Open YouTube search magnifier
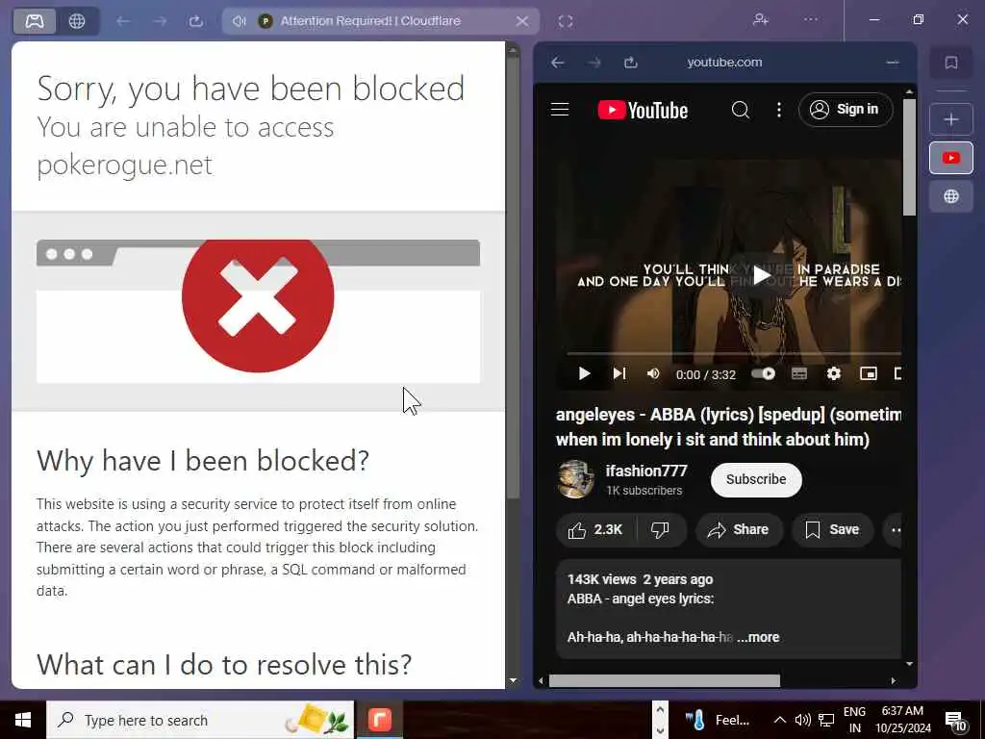The width and height of the screenshot is (985, 739). tap(741, 110)
